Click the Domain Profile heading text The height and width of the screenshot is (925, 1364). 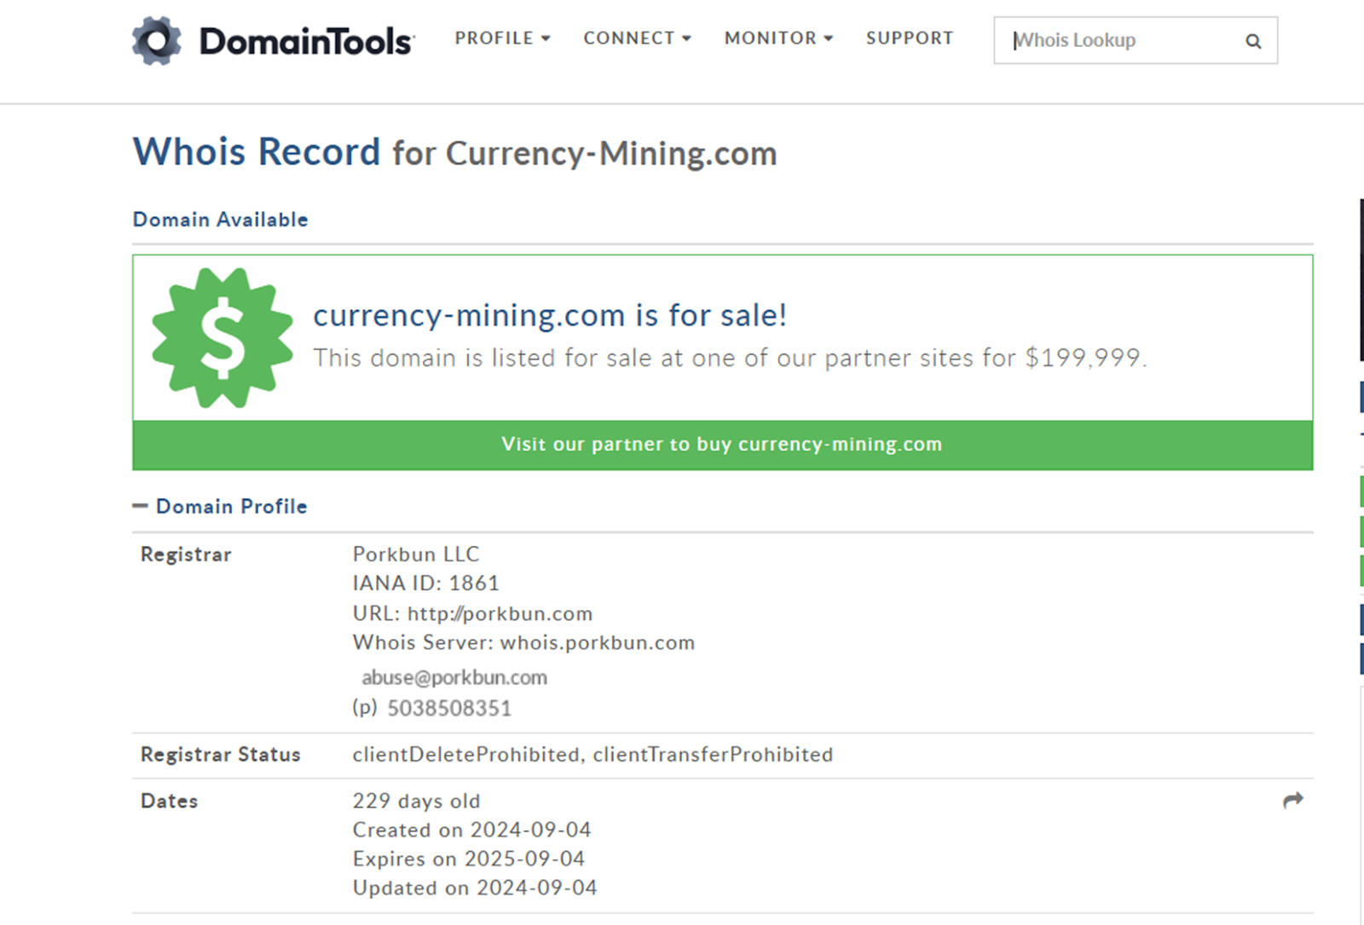click(231, 506)
